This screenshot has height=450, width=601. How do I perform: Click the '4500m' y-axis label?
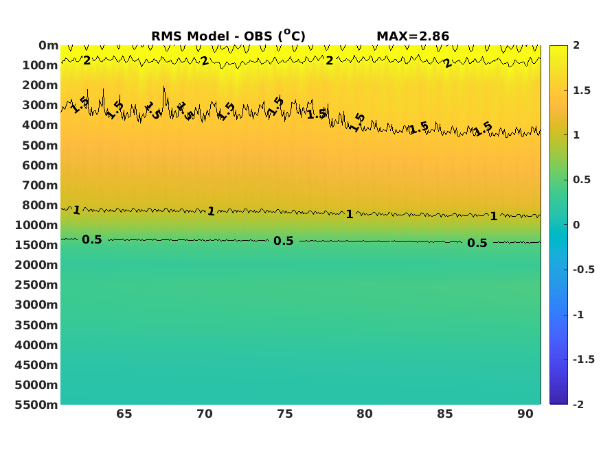point(36,365)
